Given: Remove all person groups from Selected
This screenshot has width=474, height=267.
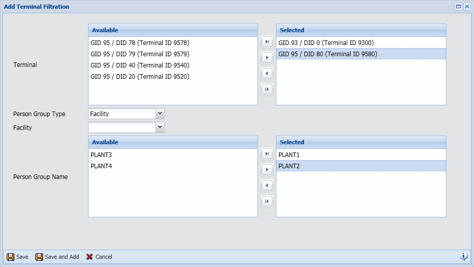Looking at the screenshot, I should 267,201.
